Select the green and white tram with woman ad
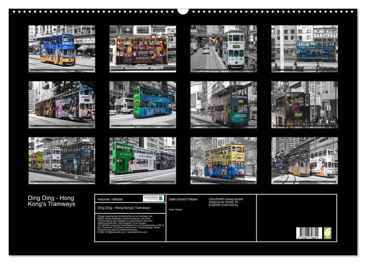 click(x=142, y=160)
